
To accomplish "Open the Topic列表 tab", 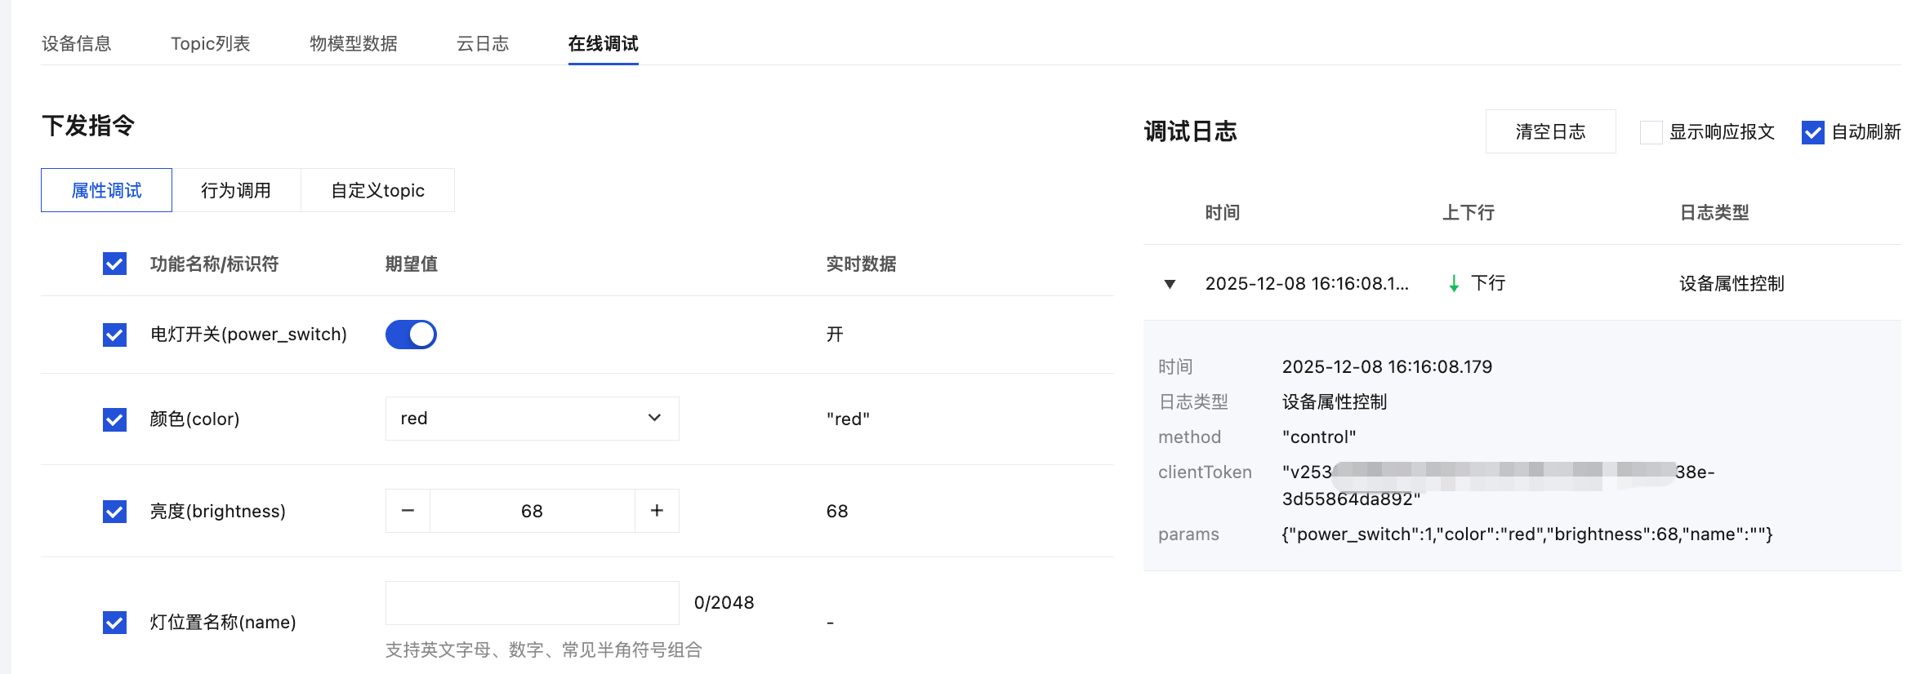I will [211, 44].
